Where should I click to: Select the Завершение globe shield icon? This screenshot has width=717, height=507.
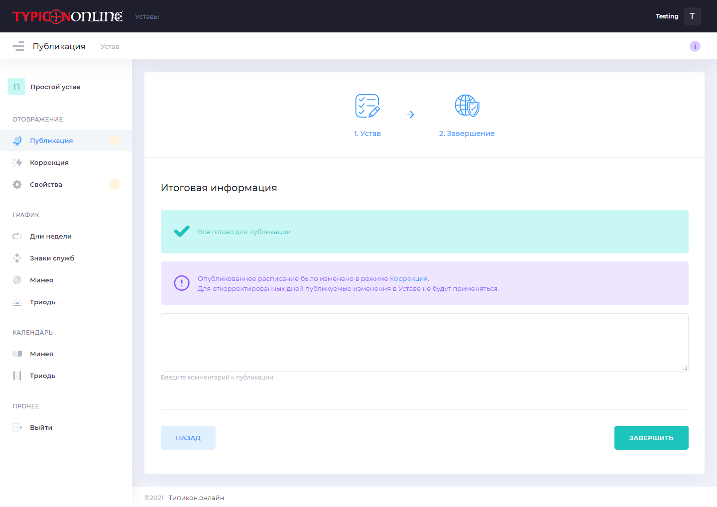click(x=467, y=106)
